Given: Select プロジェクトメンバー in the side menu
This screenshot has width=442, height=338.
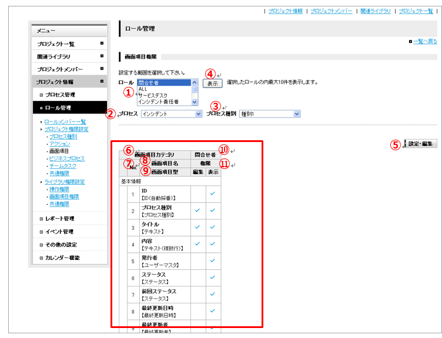Looking at the screenshot, I should tap(69, 69).
